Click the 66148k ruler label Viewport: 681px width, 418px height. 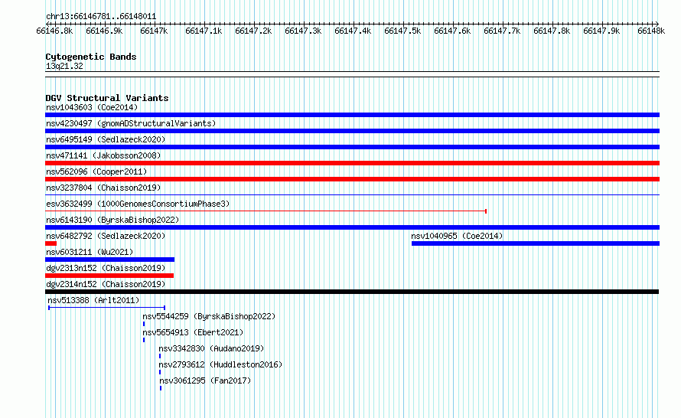pyautogui.click(x=651, y=31)
